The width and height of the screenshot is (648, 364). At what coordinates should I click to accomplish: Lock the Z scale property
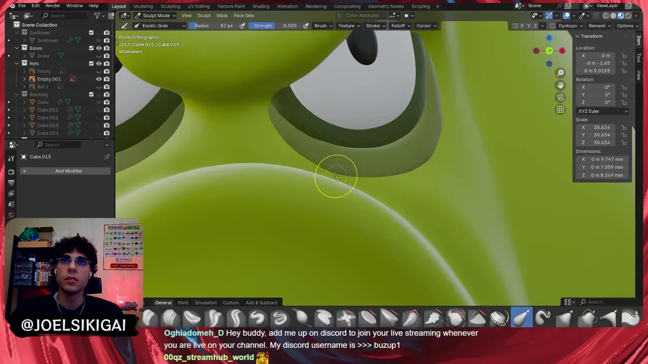coord(624,143)
